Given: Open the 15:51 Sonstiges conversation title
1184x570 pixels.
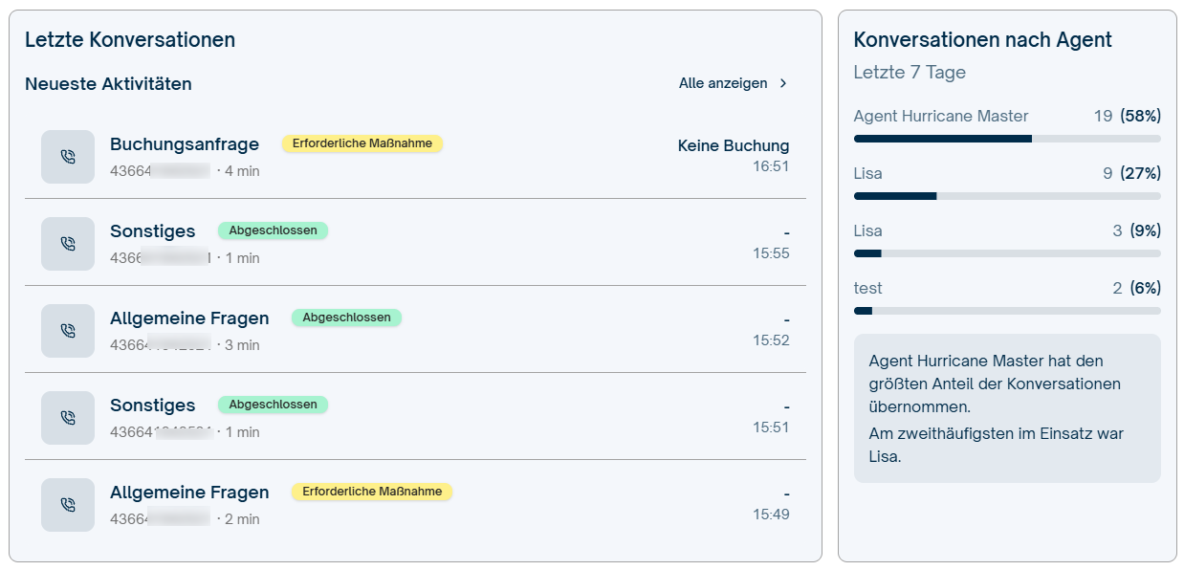Looking at the screenshot, I should coord(153,406).
